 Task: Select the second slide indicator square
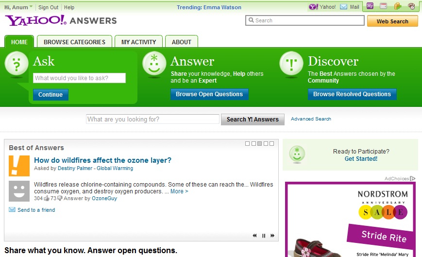tap(253, 144)
